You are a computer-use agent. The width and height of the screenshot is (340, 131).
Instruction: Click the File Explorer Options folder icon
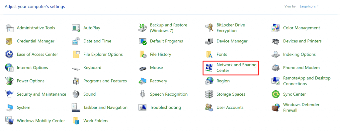[76, 55]
